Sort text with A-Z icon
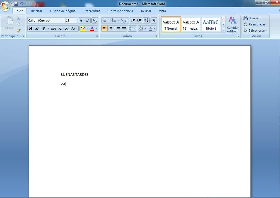The width and height of the screenshot is (280, 198). tap(146, 20)
